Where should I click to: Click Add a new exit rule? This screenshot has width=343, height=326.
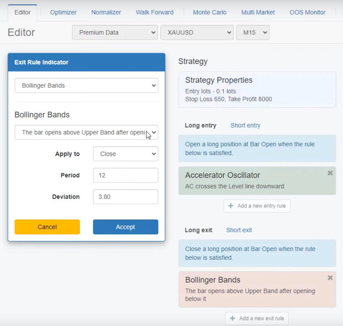pyautogui.click(x=257, y=318)
